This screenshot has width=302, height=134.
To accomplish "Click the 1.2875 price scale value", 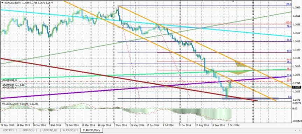I will coord(297,75).
